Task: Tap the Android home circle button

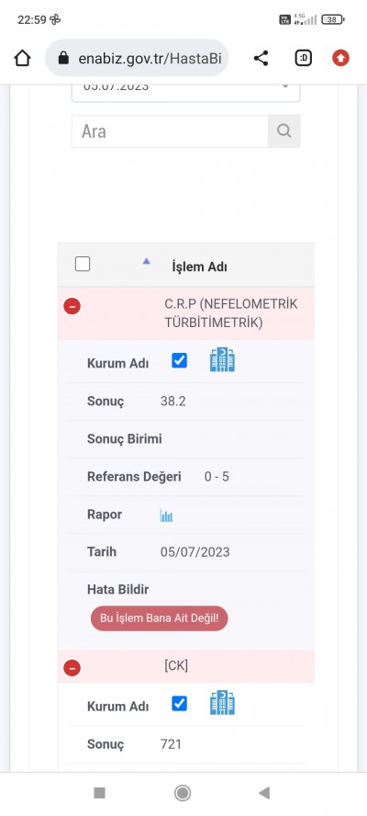Action: (183, 793)
